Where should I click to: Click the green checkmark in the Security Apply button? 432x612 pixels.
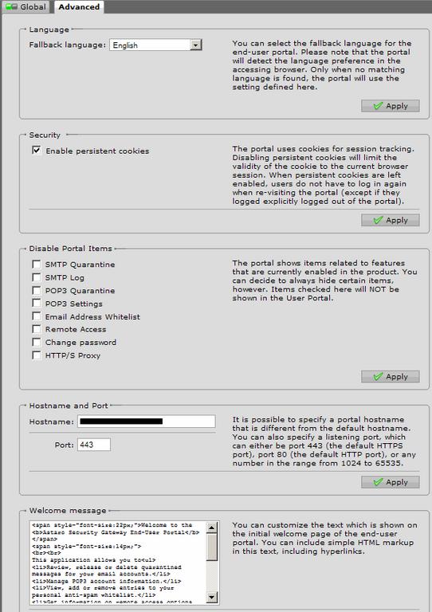pos(378,220)
